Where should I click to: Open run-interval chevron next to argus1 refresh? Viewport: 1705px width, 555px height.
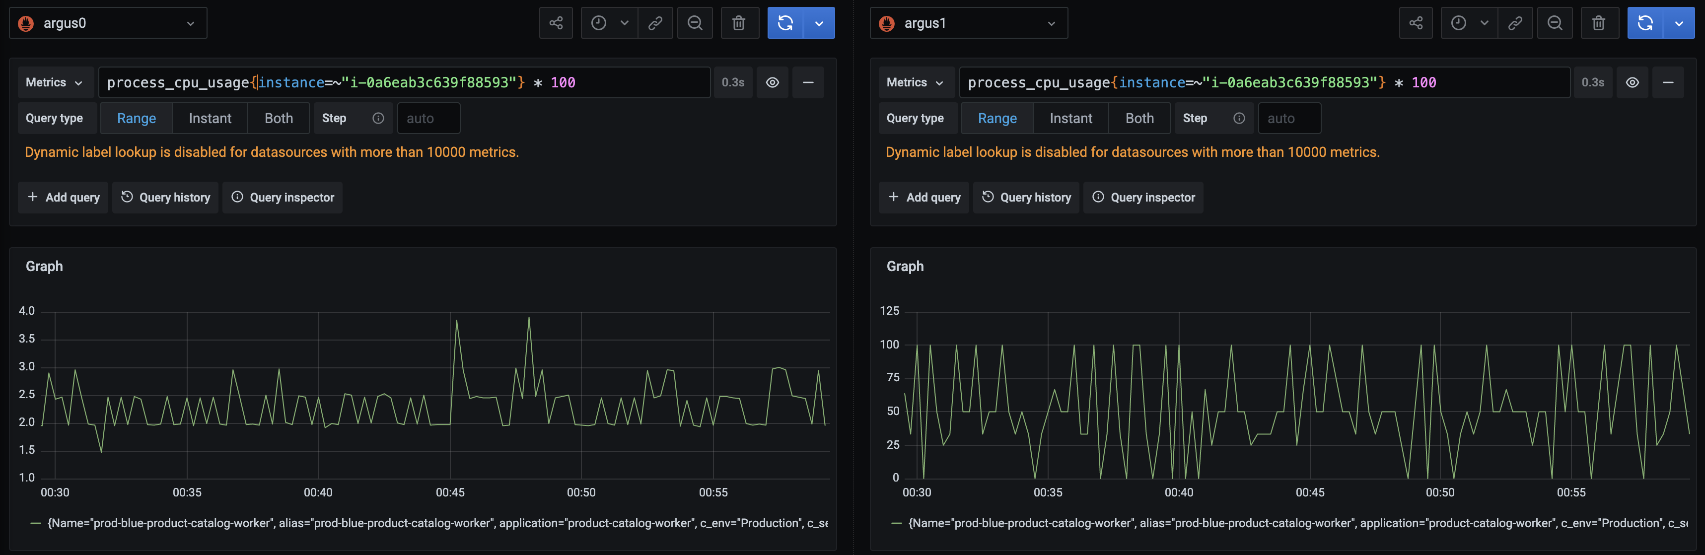click(x=1679, y=23)
